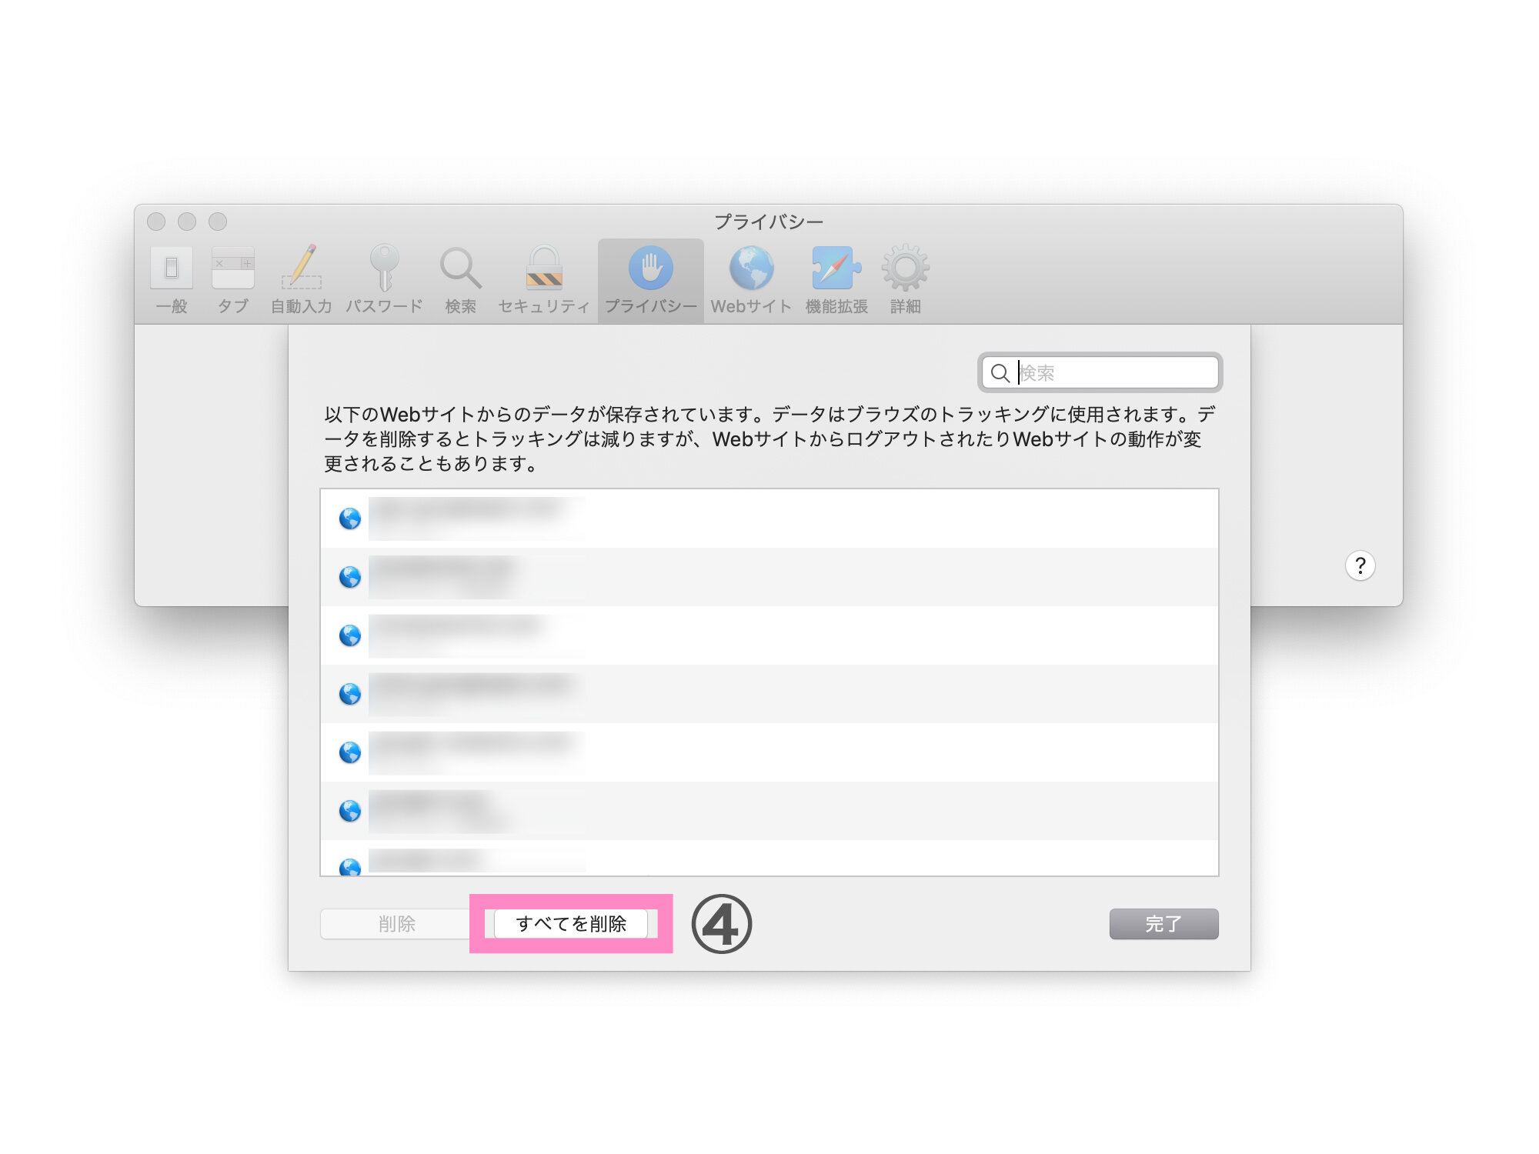Select the 検索 (Search) magnifier toolbar icon
The image size is (1539, 1154).
pyautogui.click(x=460, y=268)
